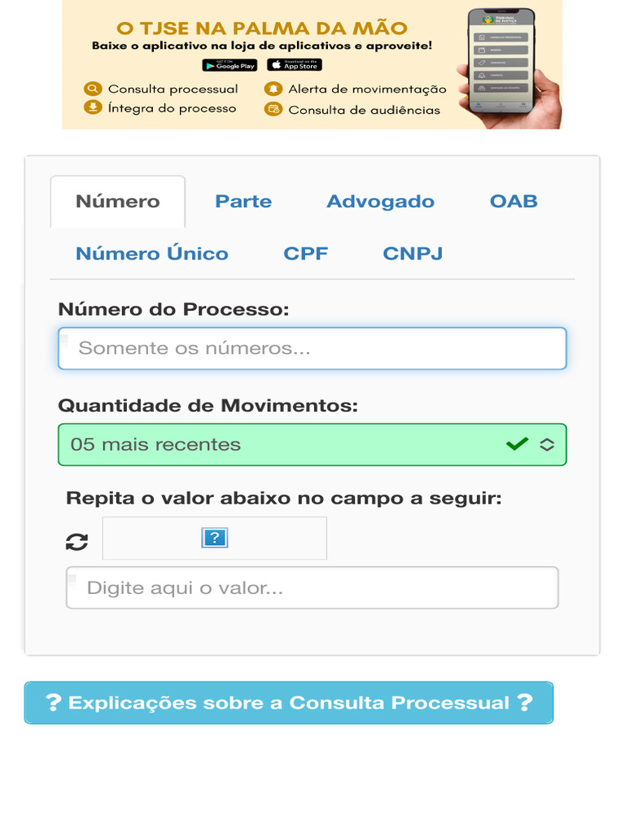Screen dimensions: 625x833
Task: Click the Consulta processual magnifier icon
Action: [x=93, y=89]
